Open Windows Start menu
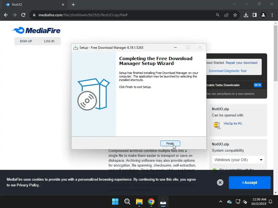Image resolution: width=278 pixels, height=208 pixels. (115, 201)
